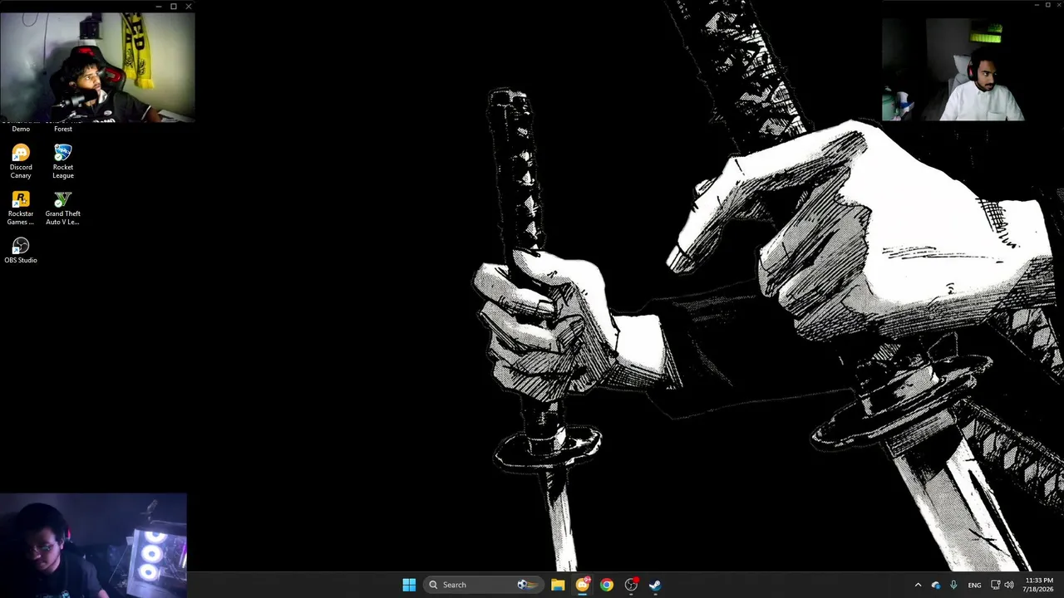Open File Explorer from the taskbar
This screenshot has width=1064, height=598.
click(558, 585)
